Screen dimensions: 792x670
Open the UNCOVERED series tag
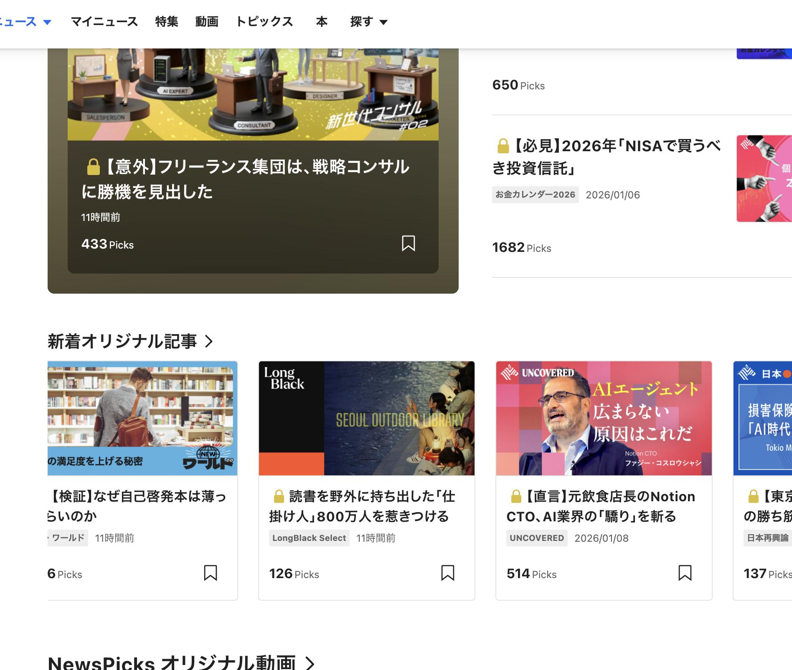coord(537,538)
